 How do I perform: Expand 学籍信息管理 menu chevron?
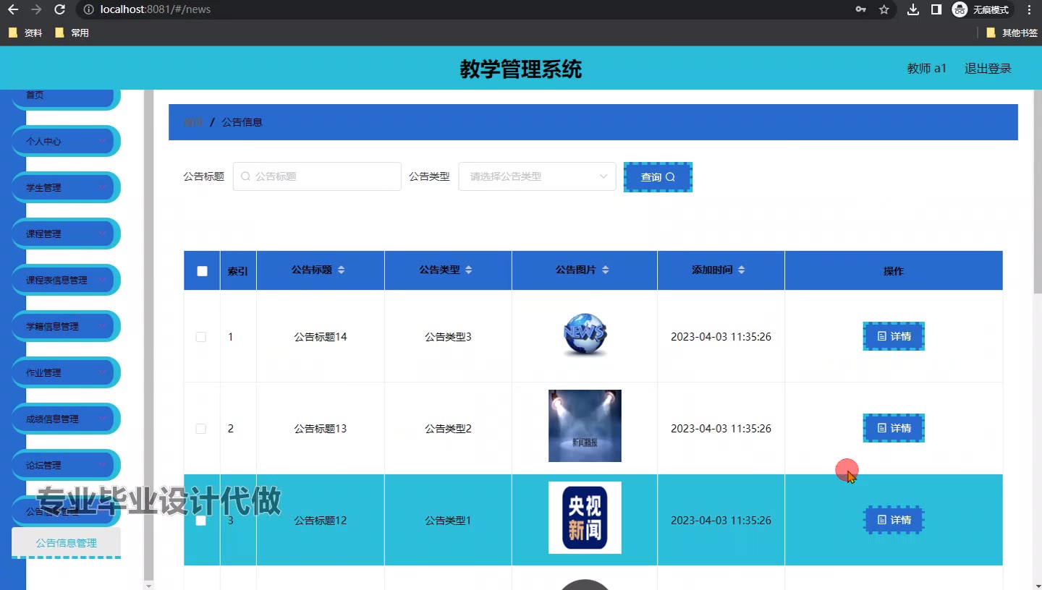pos(102,326)
